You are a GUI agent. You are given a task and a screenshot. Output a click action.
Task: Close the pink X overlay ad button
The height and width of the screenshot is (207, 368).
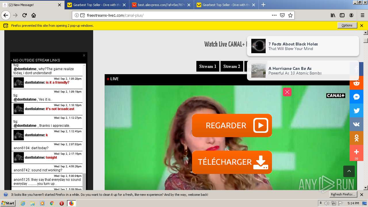click(287, 92)
